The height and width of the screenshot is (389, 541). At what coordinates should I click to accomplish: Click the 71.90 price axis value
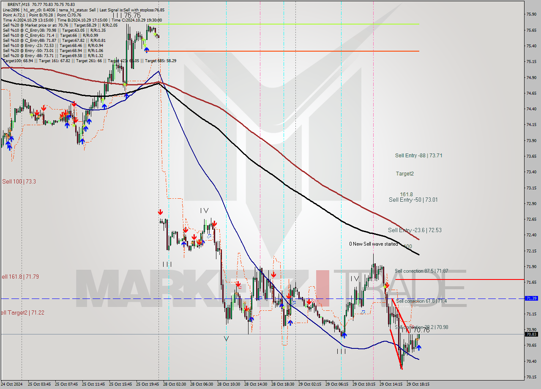(x=531, y=267)
